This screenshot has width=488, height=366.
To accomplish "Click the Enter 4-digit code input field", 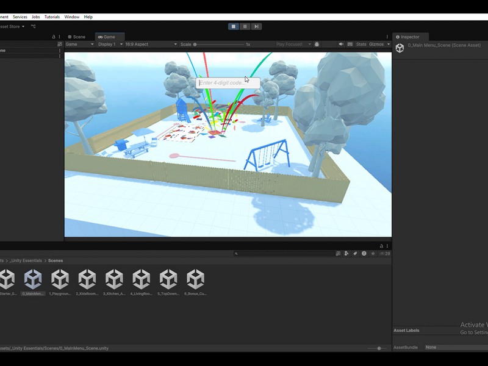I will [x=228, y=83].
